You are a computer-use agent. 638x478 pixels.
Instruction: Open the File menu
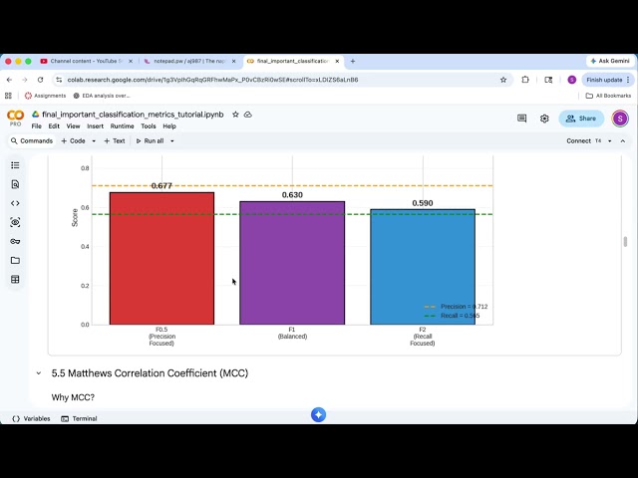(37, 126)
